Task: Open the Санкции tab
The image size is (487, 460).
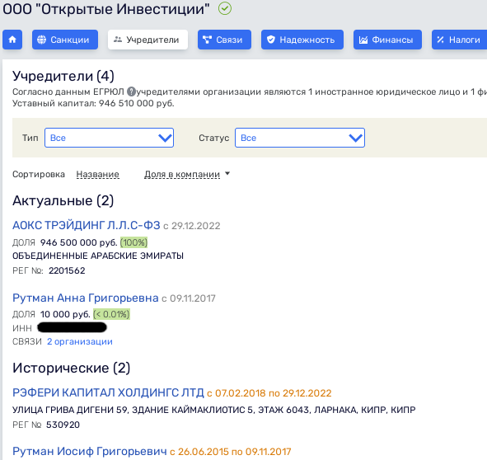Action: [x=65, y=40]
